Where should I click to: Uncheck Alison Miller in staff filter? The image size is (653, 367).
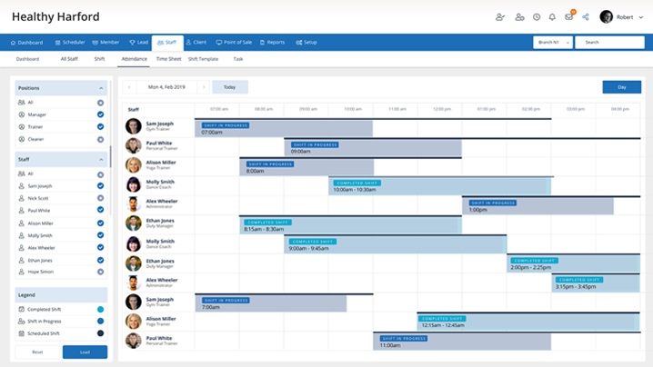[100, 223]
